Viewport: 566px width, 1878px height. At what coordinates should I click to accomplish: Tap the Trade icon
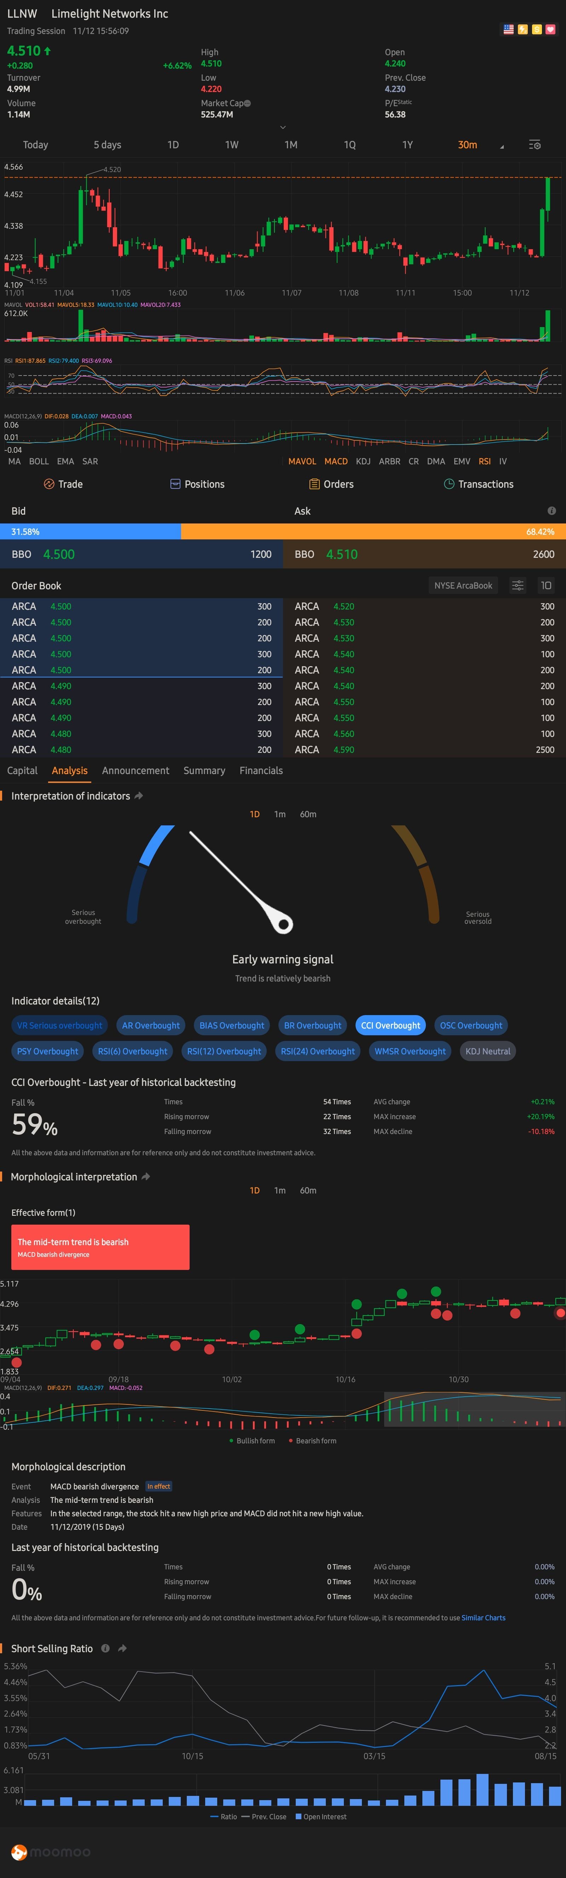[x=49, y=484]
